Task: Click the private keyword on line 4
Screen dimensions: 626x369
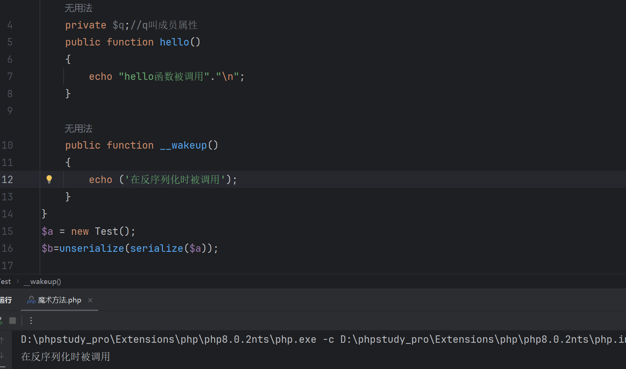Action: pyautogui.click(x=86, y=25)
